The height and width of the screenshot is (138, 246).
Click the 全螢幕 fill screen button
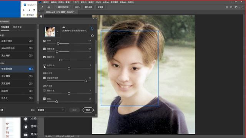tap(100, 7)
